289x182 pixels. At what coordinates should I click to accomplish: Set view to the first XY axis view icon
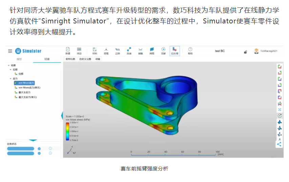(x=280, y=66)
